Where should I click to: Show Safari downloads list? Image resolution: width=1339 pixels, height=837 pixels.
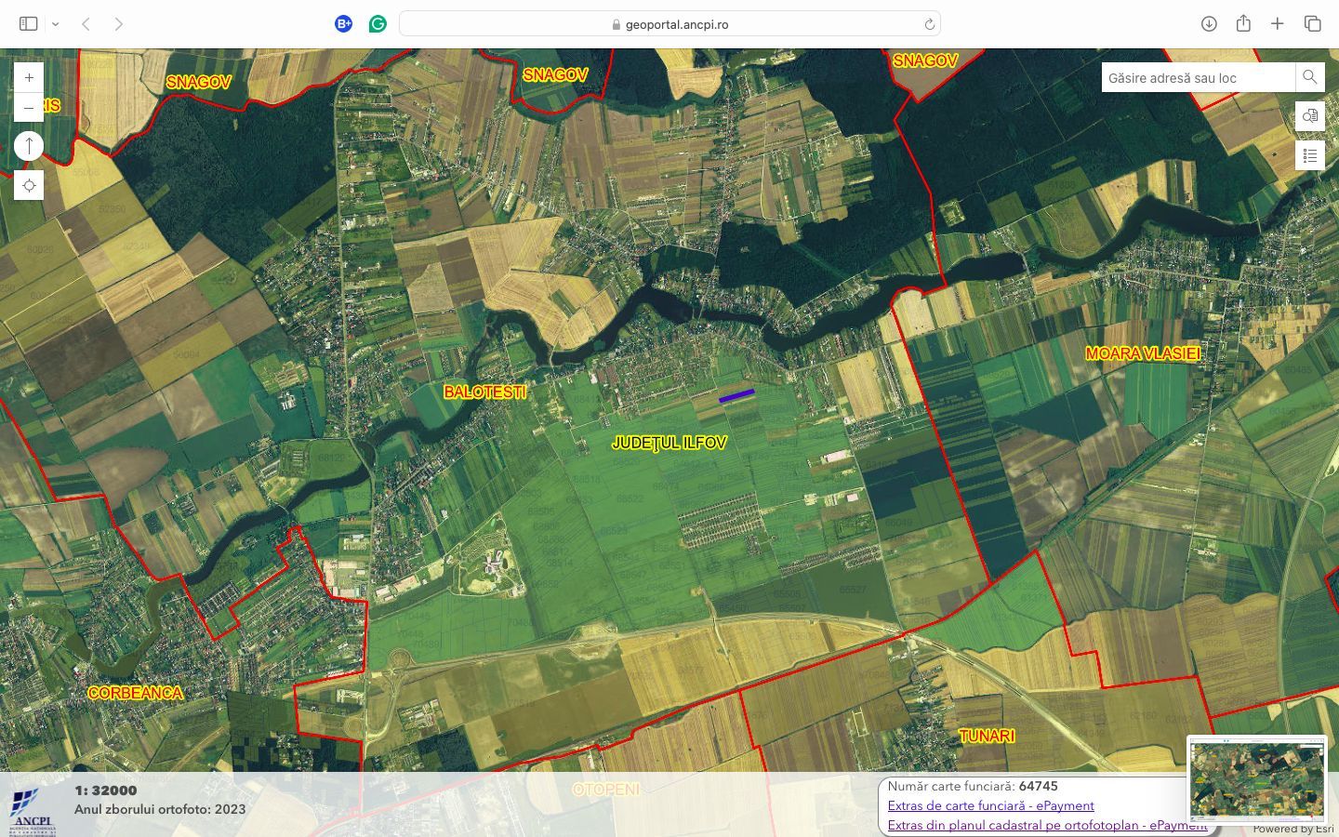point(1211,23)
